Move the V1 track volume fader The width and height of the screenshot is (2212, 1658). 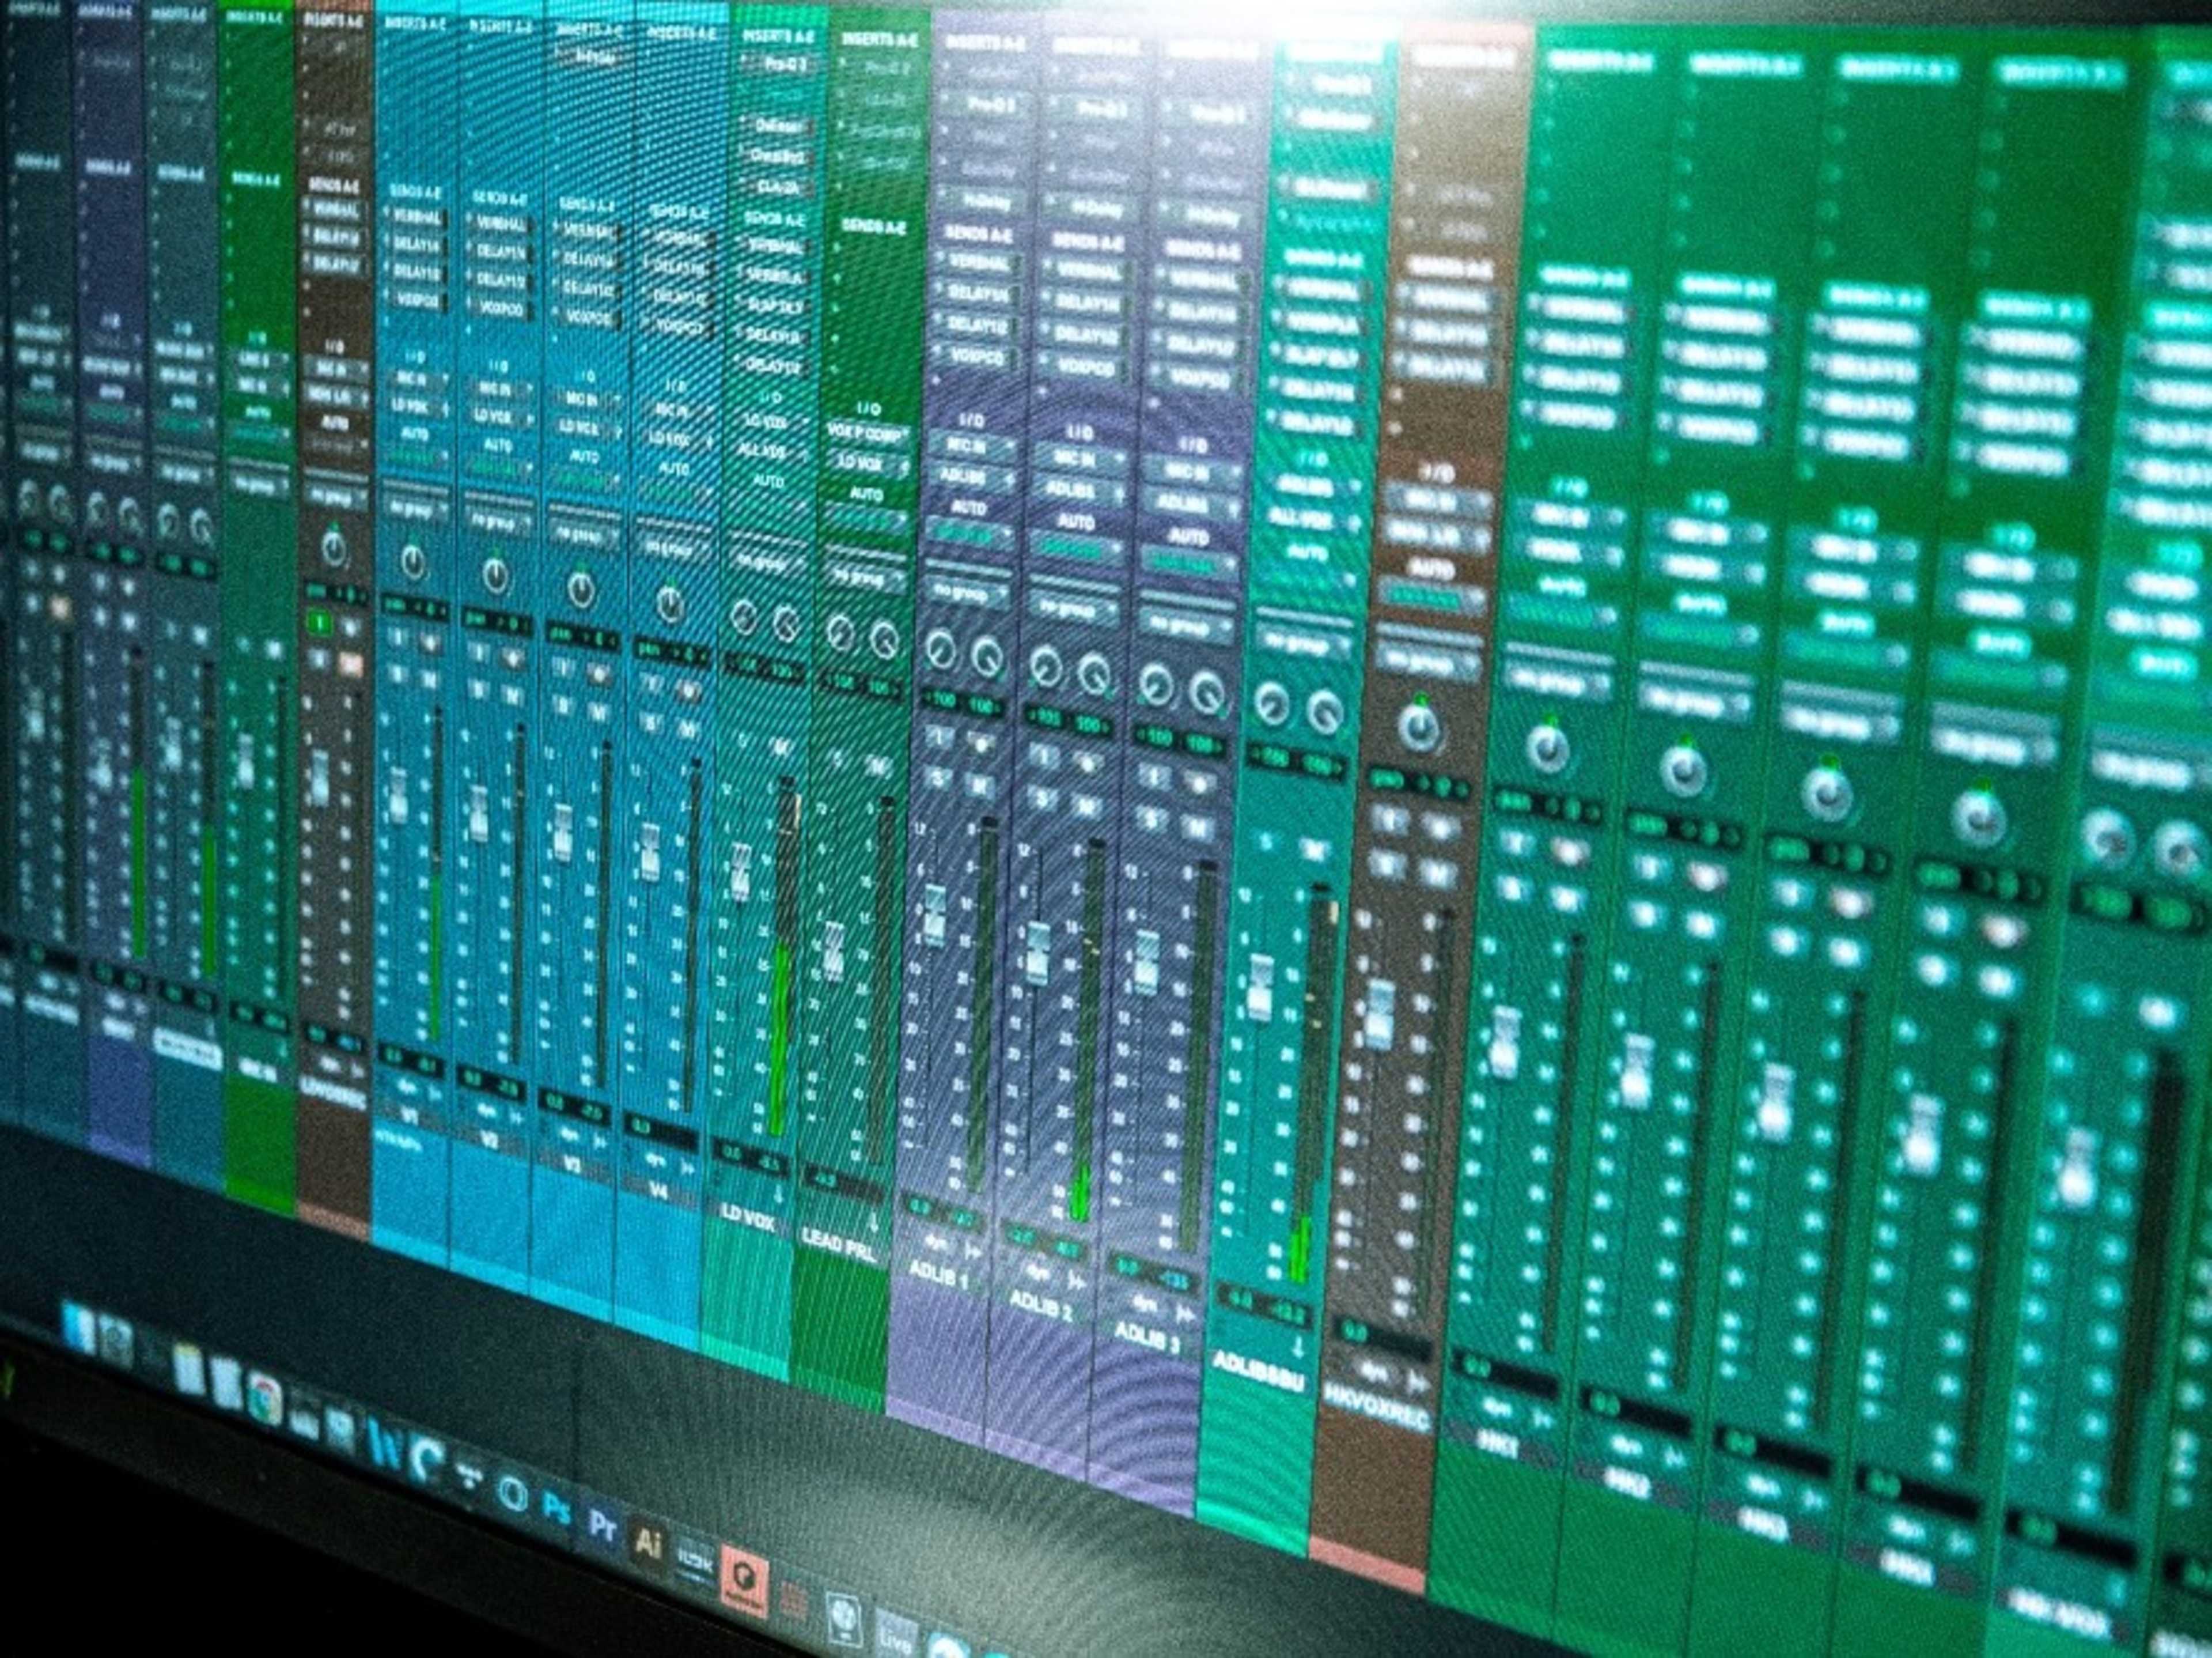tap(399, 795)
